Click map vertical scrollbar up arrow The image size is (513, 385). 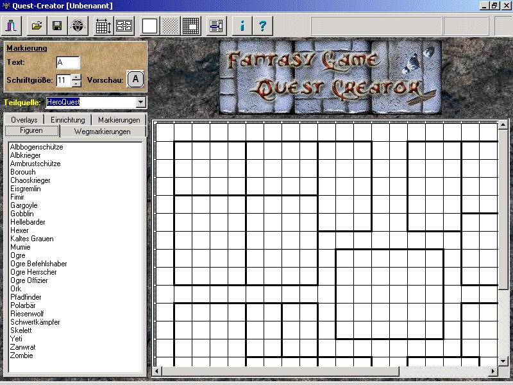[503, 124]
